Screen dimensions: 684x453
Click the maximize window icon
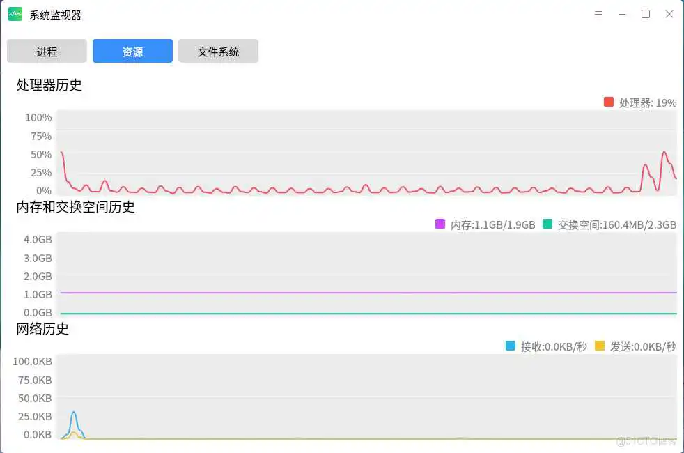pyautogui.click(x=645, y=13)
